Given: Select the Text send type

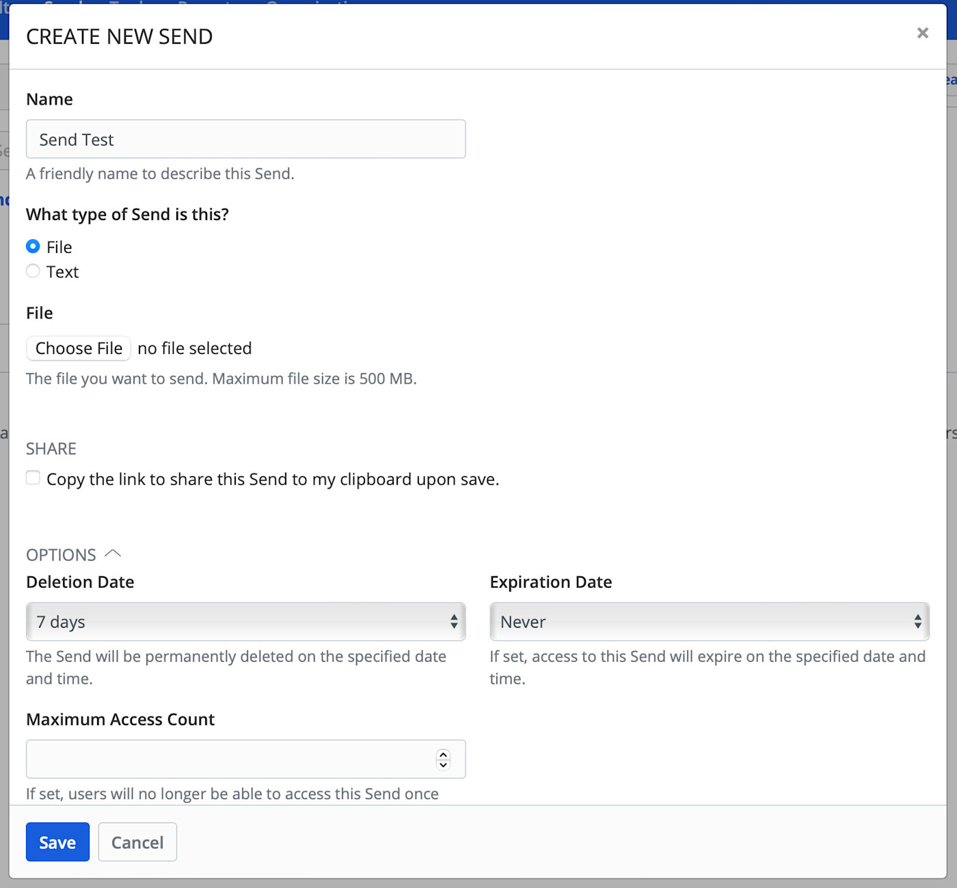Looking at the screenshot, I should 33,271.
